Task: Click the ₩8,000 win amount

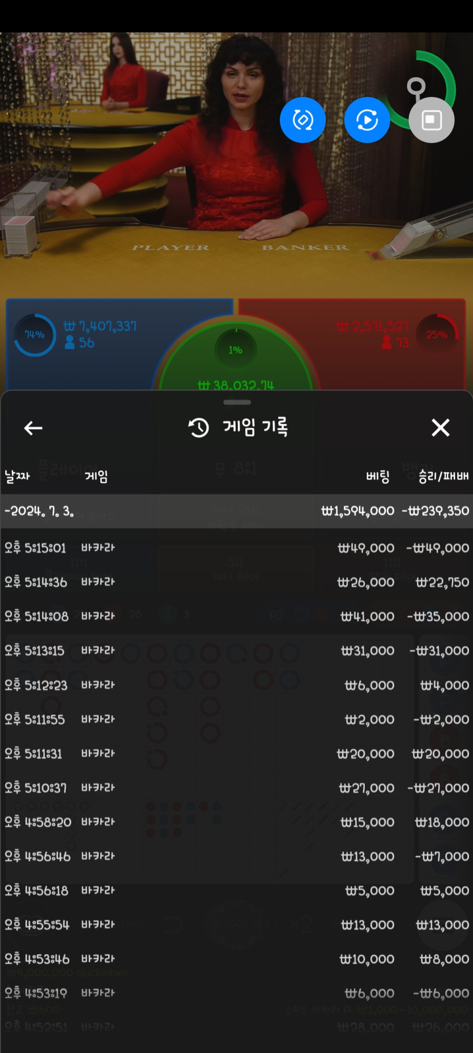Action: tap(445, 959)
